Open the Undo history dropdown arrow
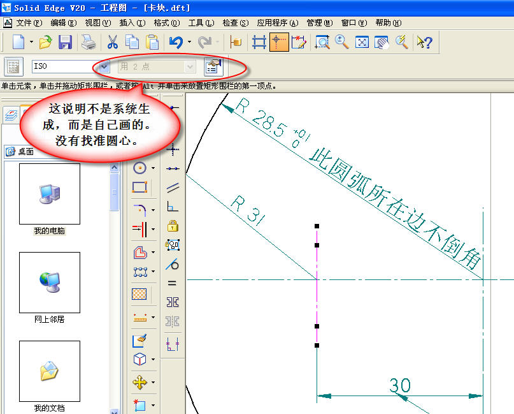Viewport: 514px width, 414px height. (x=189, y=42)
